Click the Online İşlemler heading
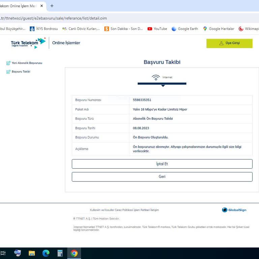The width and height of the screenshot is (259, 259). (66, 43)
